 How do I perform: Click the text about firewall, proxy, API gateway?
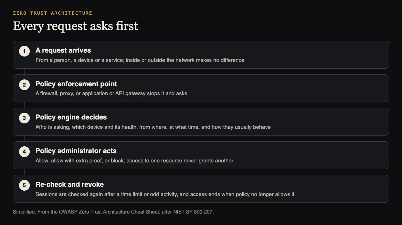pos(111,93)
